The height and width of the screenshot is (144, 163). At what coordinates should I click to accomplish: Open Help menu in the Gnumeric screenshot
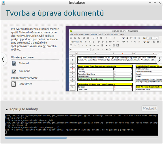click(121, 34)
